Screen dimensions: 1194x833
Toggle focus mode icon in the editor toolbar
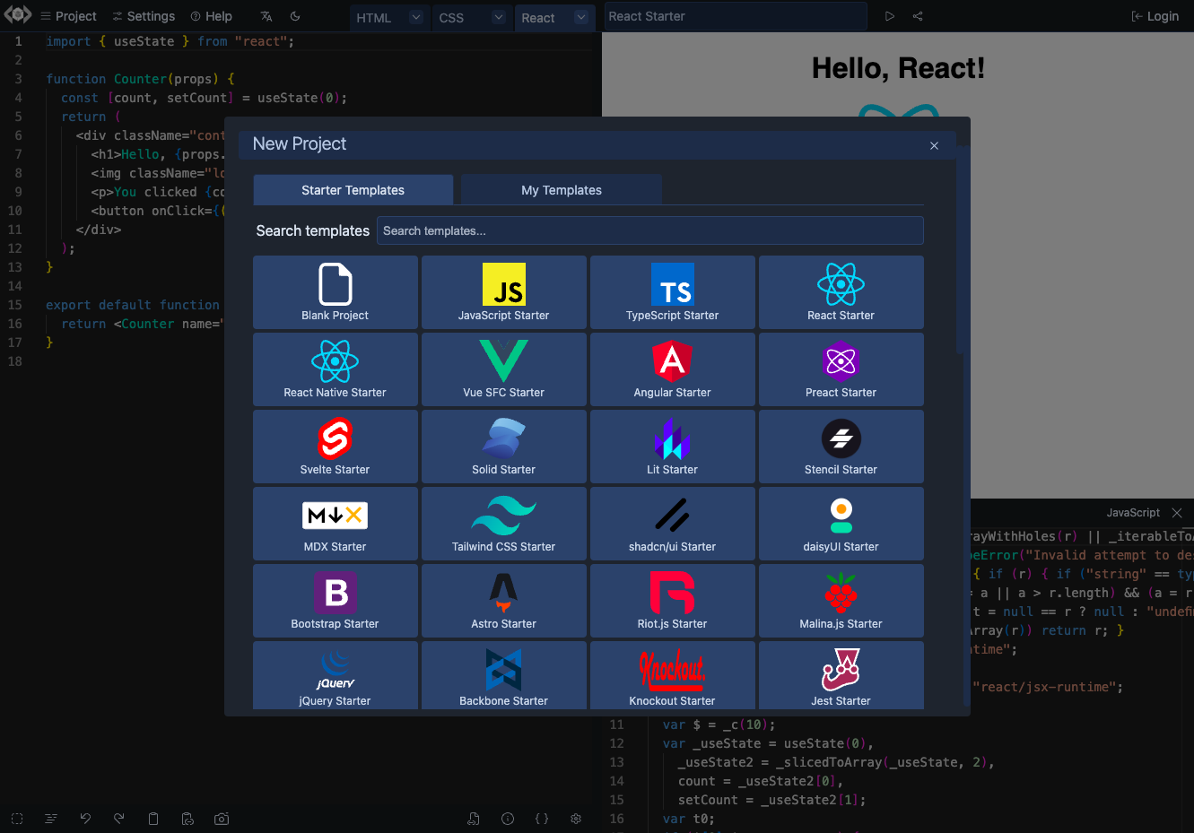tap(17, 819)
